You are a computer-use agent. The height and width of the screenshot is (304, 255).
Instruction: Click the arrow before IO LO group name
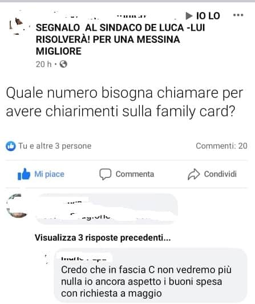(x=189, y=16)
